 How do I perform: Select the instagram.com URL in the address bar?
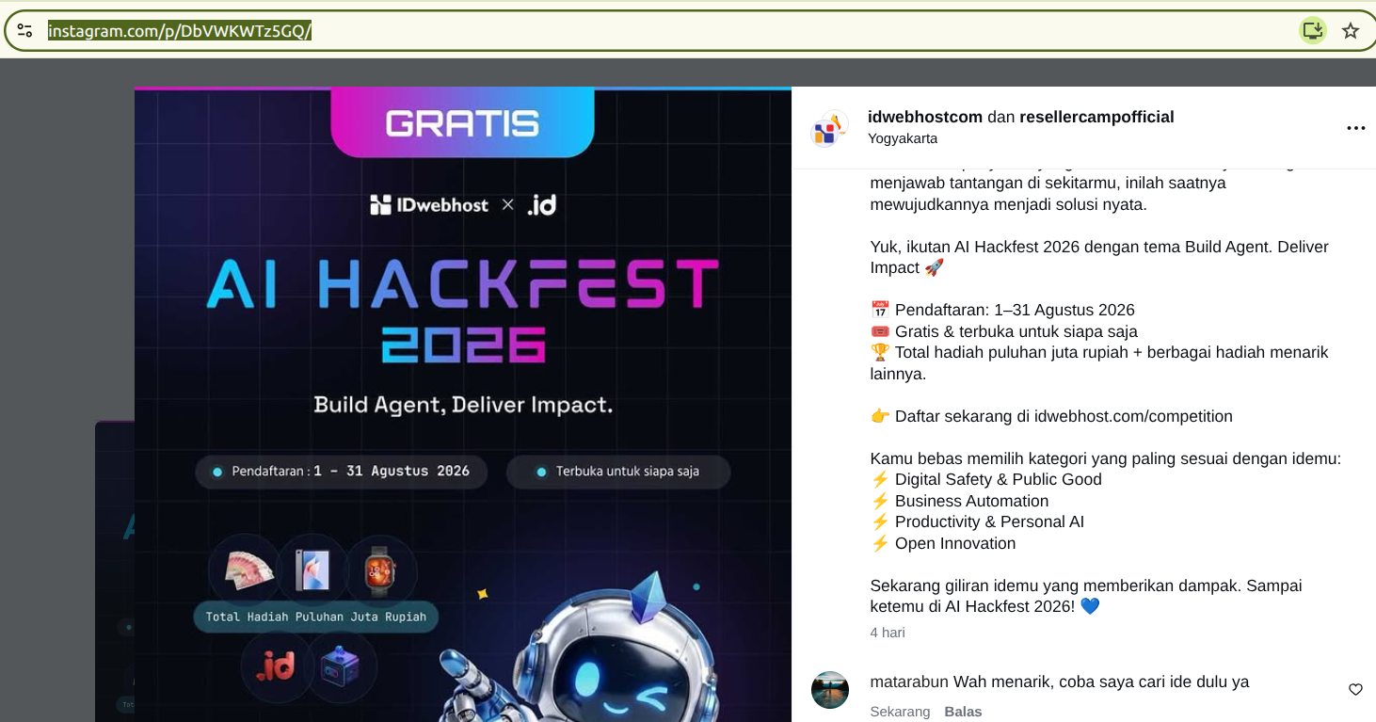click(x=180, y=31)
